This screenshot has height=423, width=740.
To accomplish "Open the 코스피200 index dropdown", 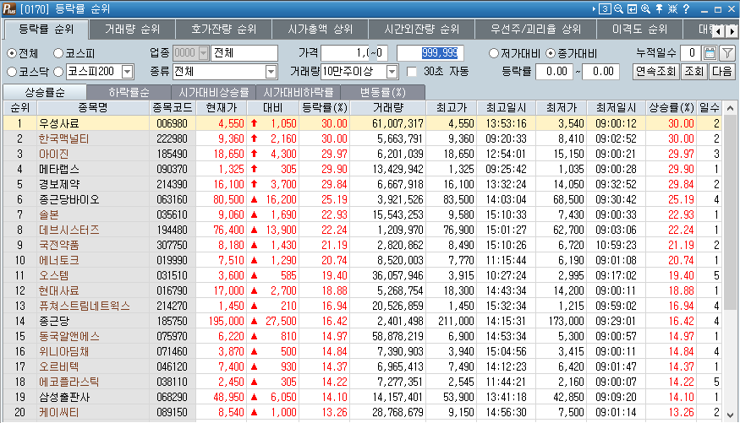I will (128, 72).
